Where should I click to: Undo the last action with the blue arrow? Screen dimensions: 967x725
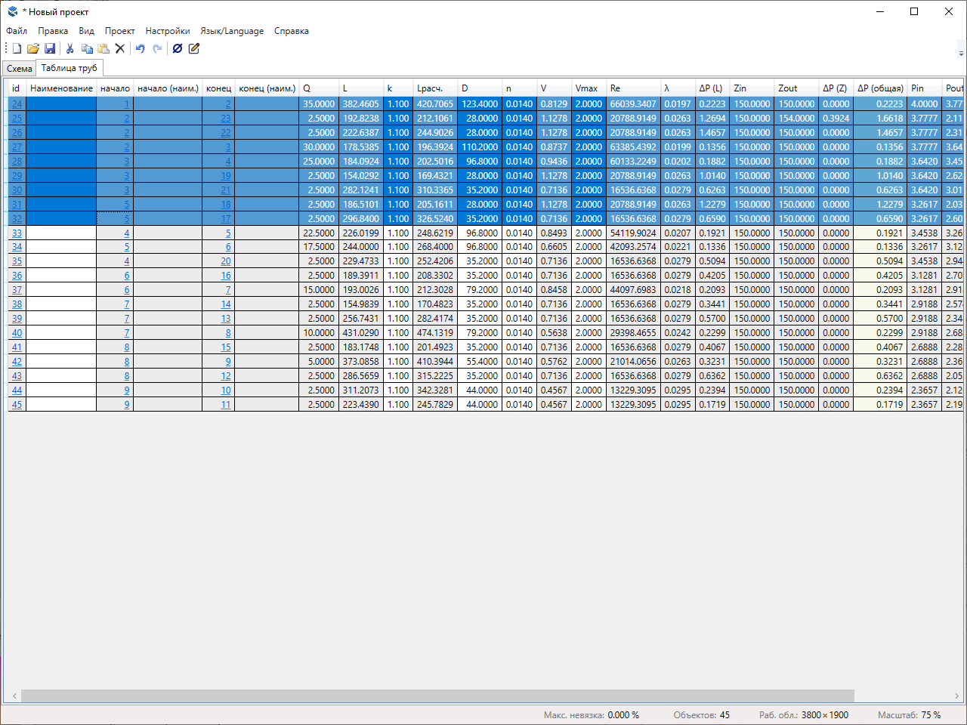[x=140, y=48]
